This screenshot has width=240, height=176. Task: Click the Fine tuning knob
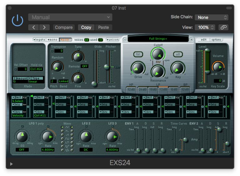(78, 78)
